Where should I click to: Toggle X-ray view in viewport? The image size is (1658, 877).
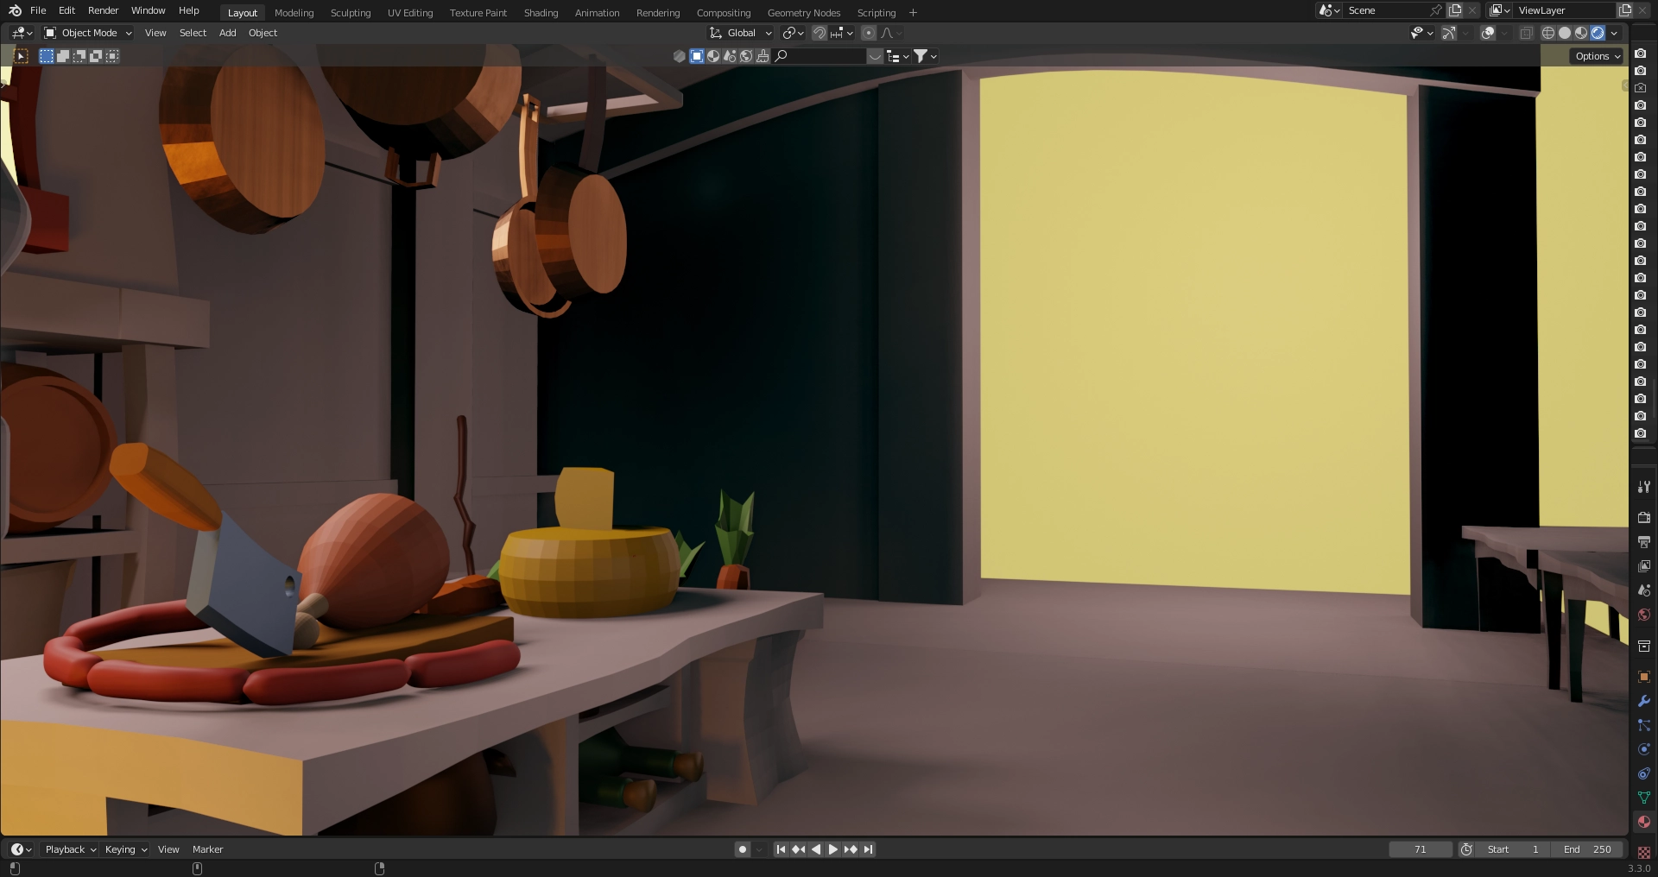pyautogui.click(x=1526, y=33)
